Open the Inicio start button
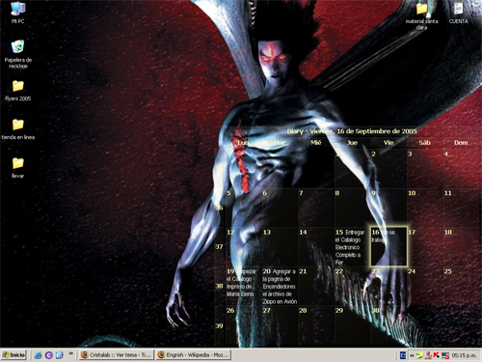Screen dimensions: 482x362 (13, 355)
